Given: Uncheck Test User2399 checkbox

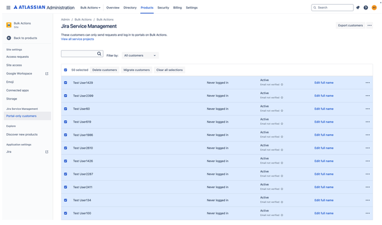Looking at the screenshot, I should (66, 96).
